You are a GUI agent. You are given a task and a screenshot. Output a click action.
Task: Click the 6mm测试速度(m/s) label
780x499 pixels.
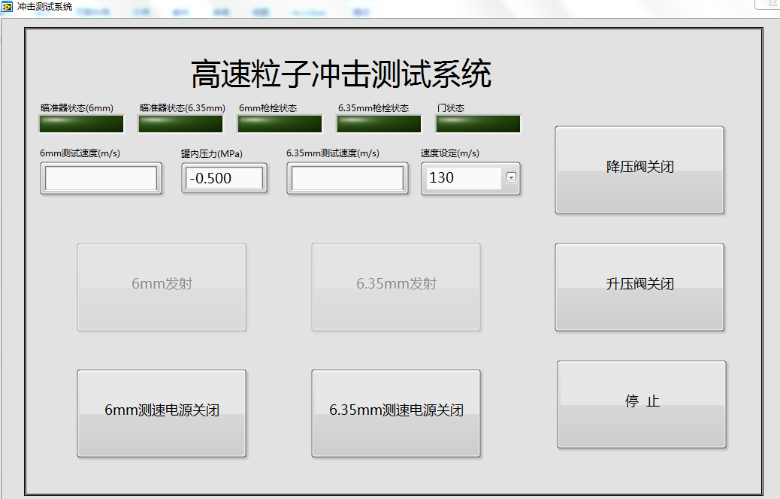click(80, 153)
